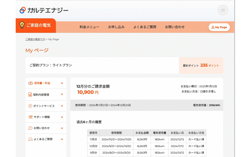Click the よくあるご質問 chat icon in sidebar
The width and height of the screenshot is (251, 157).
coord(30,139)
